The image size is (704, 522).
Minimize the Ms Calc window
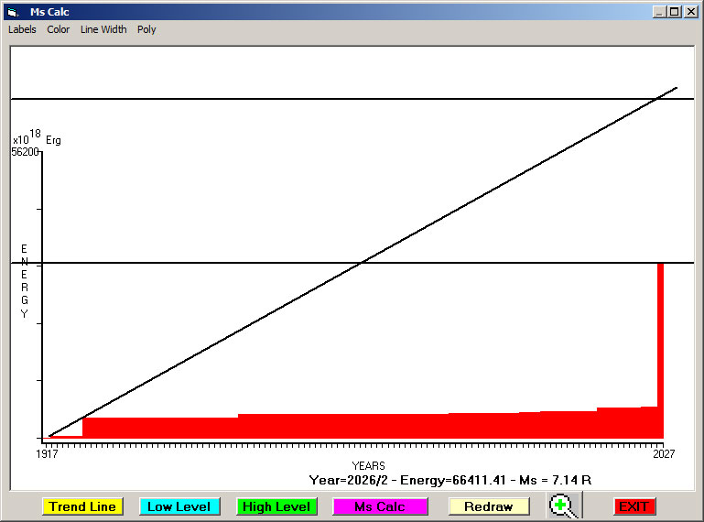click(x=659, y=12)
